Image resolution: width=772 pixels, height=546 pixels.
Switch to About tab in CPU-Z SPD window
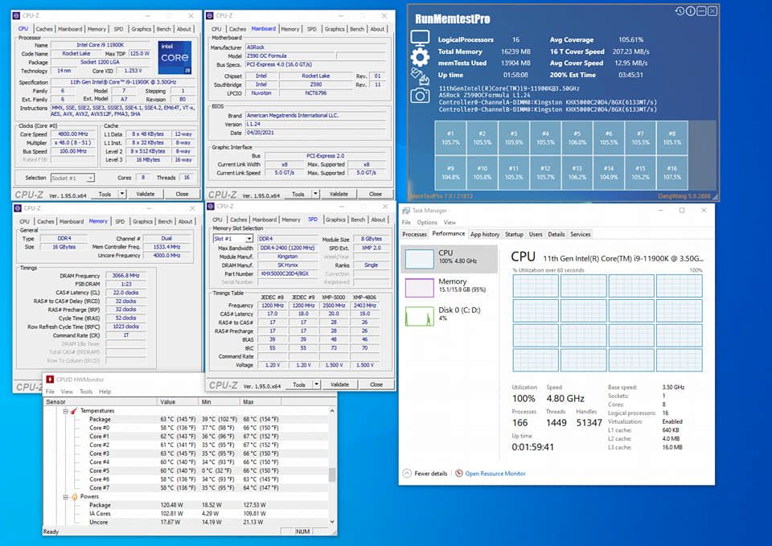pyautogui.click(x=378, y=220)
